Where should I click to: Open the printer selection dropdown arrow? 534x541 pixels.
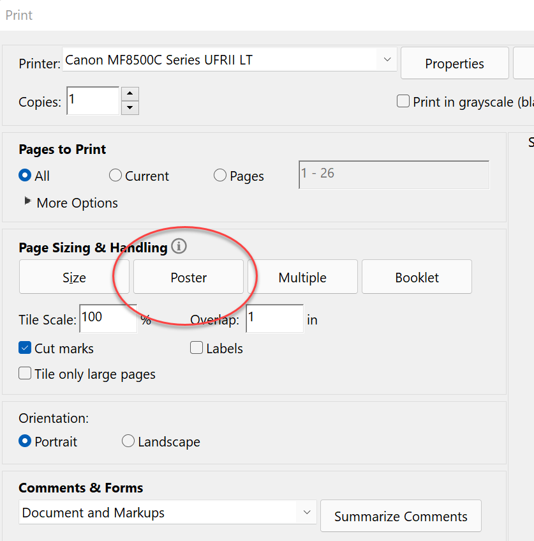pos(387,59)
